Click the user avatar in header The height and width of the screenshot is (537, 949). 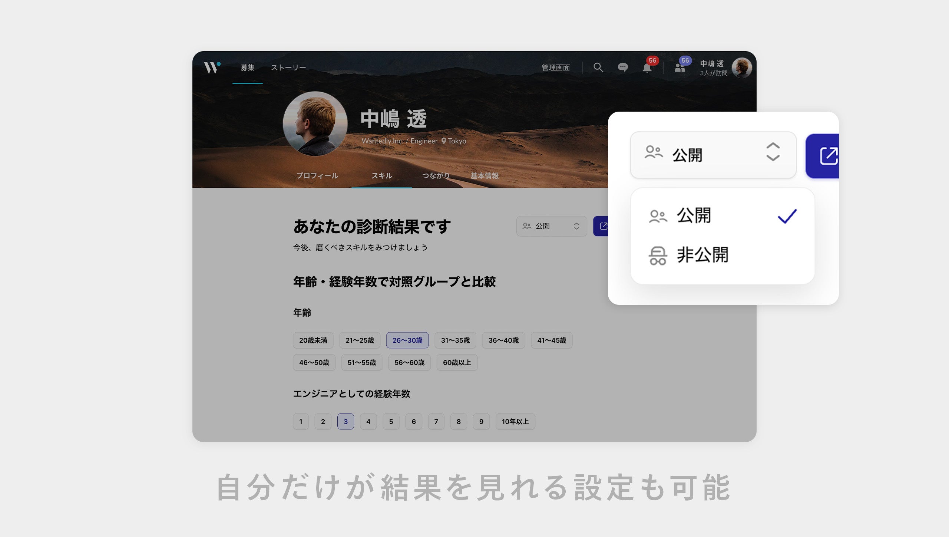click(742, 68)
